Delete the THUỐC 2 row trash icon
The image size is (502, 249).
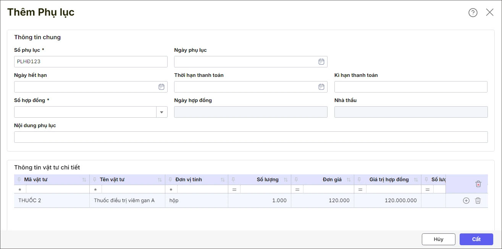[x=478, y=201]
